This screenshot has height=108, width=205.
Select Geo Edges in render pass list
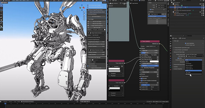click(x=194, y=72)
